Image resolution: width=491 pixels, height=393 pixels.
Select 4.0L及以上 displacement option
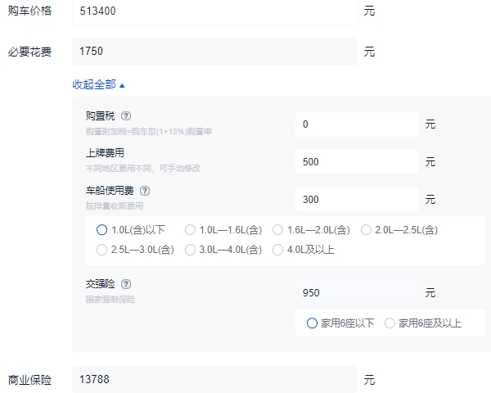[x=278, y=250]
